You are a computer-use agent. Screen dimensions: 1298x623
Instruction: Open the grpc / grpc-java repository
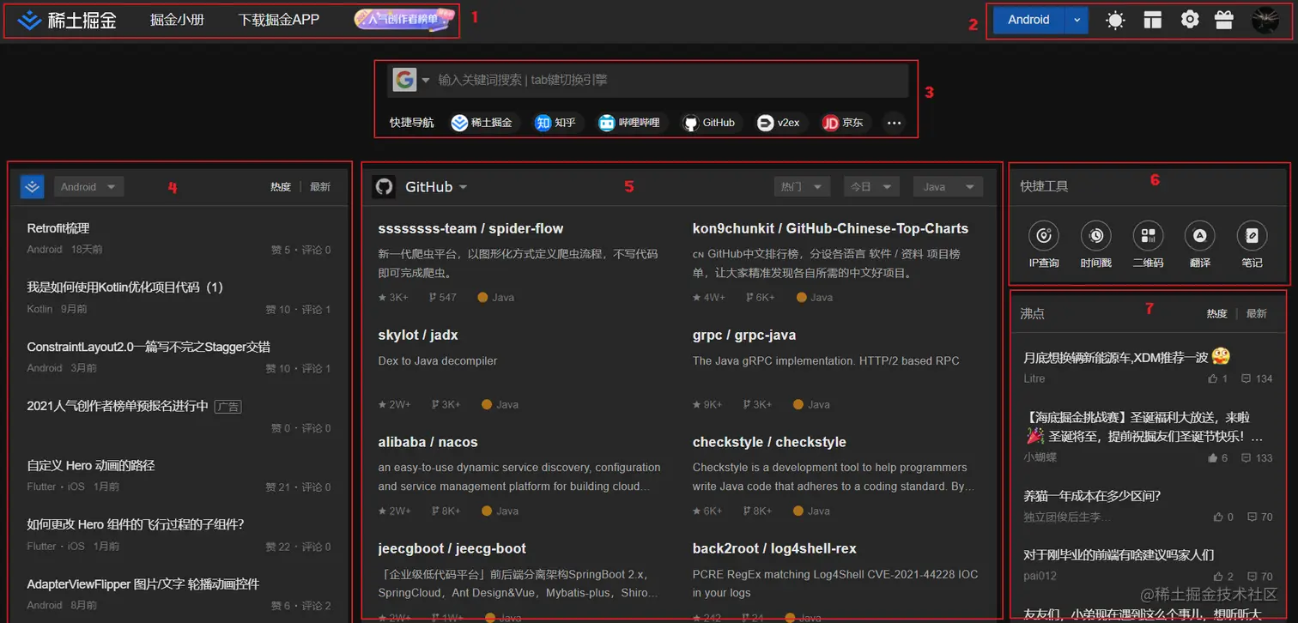[x=744, y=335]
